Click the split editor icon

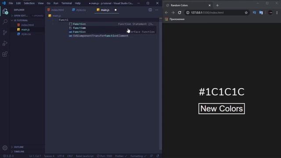click(150, 10)
